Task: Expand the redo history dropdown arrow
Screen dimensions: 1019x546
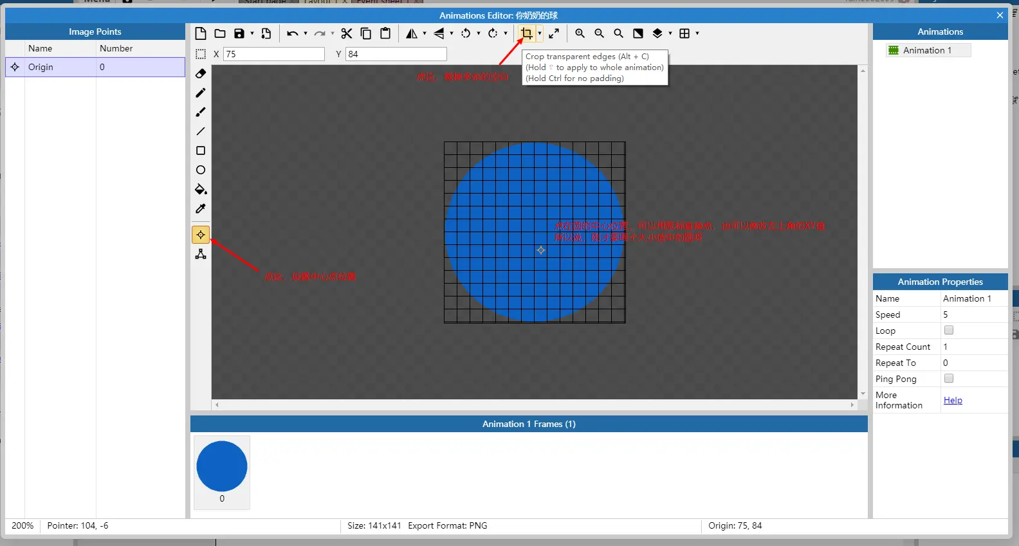Action: point(333,33)
